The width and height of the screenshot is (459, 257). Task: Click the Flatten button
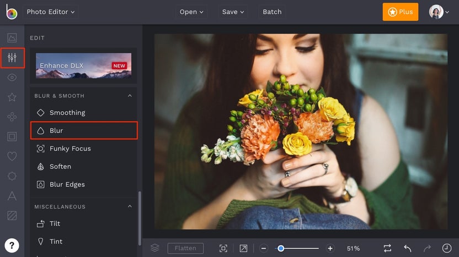[x=185, y=248]
